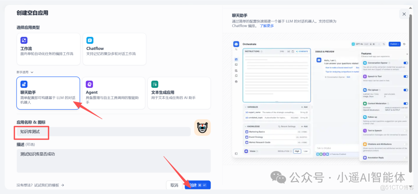Click the 聊天助手 preview screenshot image
Screen dimensions: 418x194
(320, 100)
